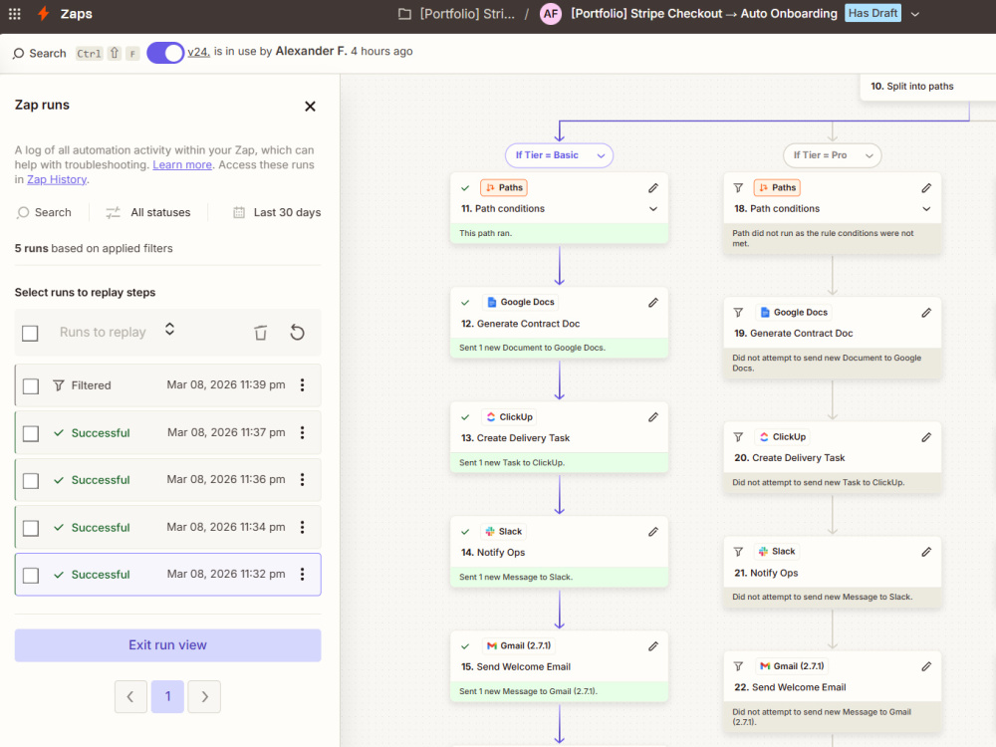Viewport: 996px width, 747px height.
Task: Edit step 12 Generate Contract Doc
Action: click(653, 303)
